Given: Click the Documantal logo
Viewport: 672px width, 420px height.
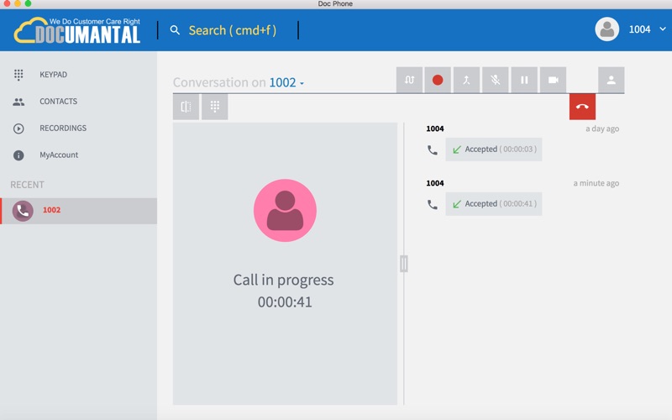Looking at the screenshot, I should pos(77,30).
